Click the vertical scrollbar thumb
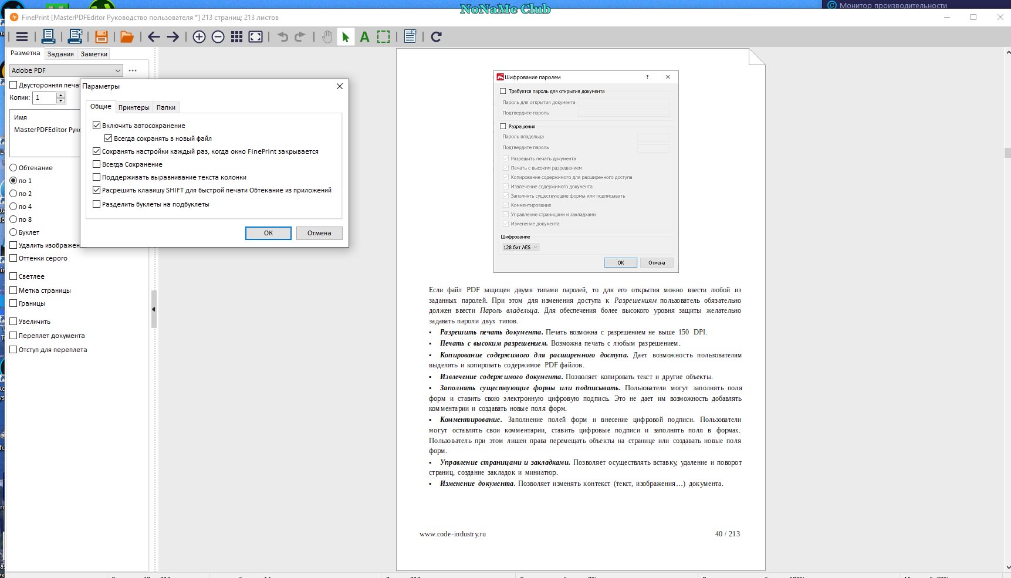 tap(1007, 153)
